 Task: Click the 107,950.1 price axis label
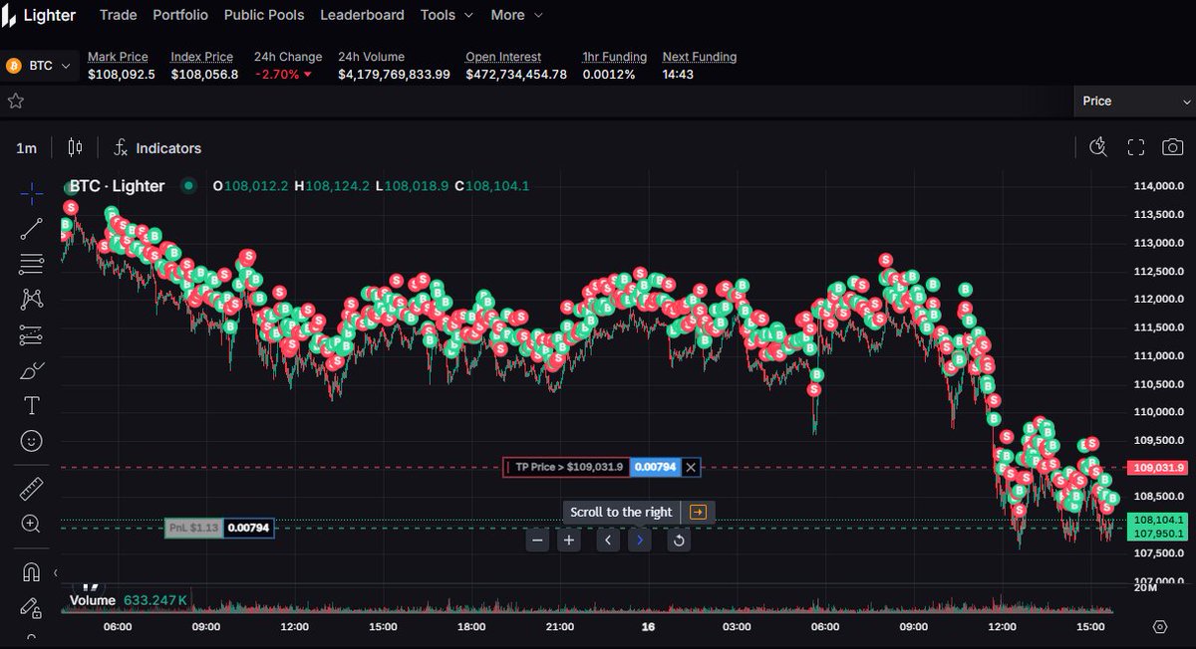coord(1159,534)
